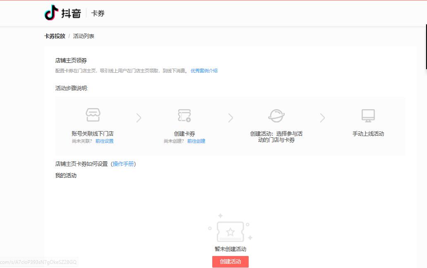
Task: Click the URL text in the bottom-left corner
Action: point(39,262)
